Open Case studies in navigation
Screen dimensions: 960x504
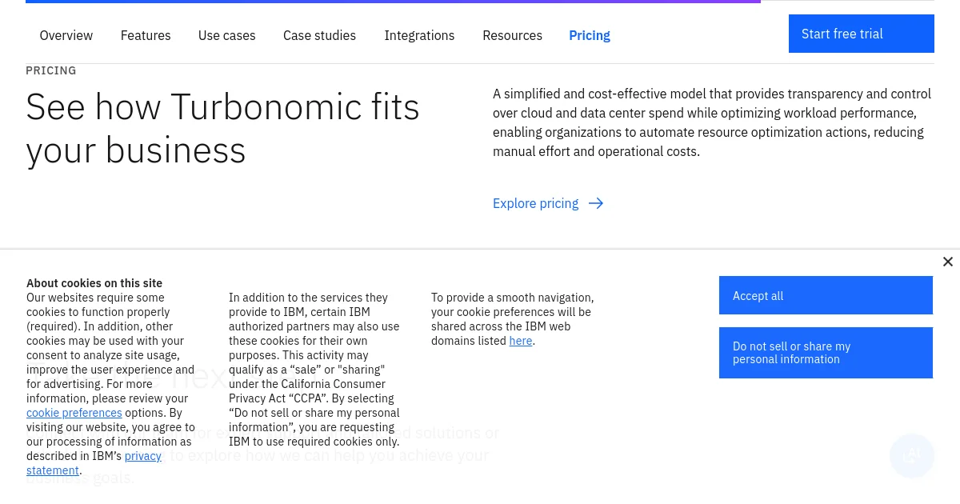pos(320,35)
